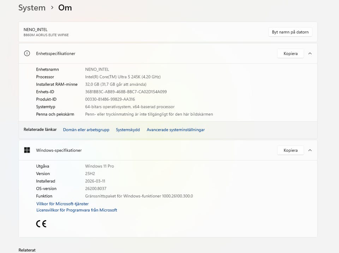Open the Domän eller arbetsgrupp link

86,130
